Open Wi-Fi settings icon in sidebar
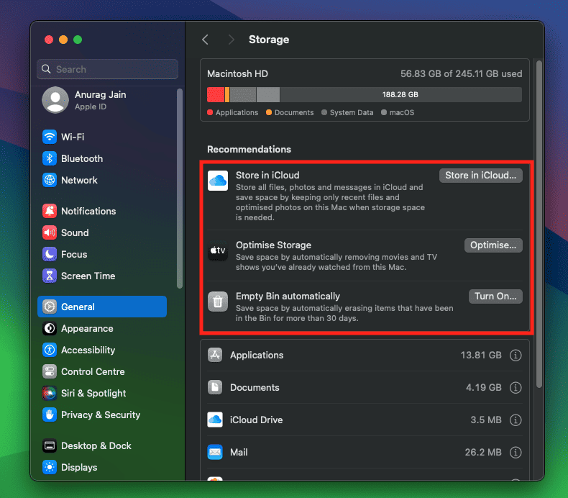This screenshot has height=498, width=568. click(50, 137)
